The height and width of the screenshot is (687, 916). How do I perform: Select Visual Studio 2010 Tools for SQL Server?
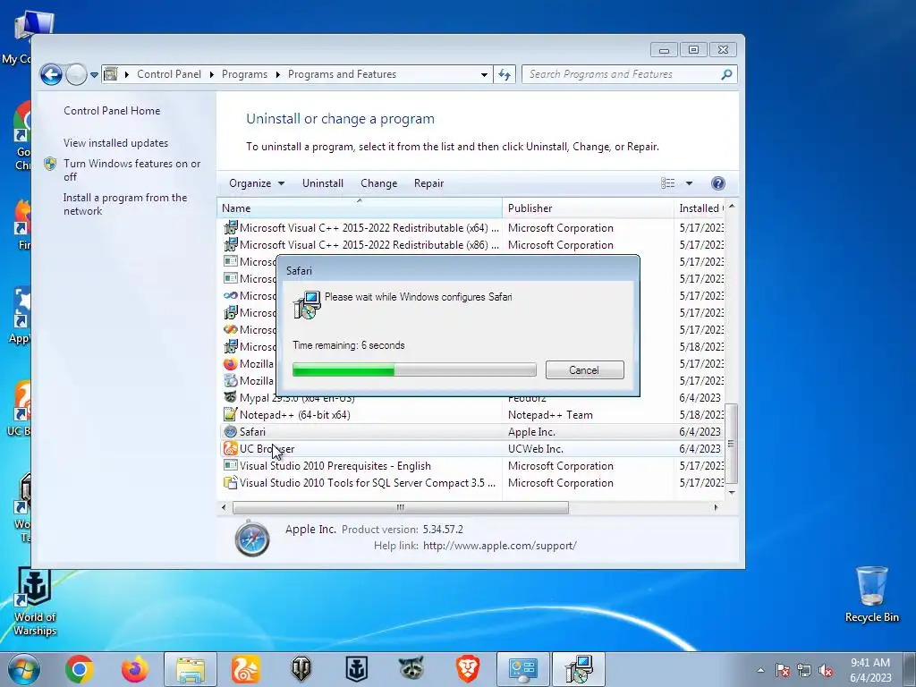(472, 482)
